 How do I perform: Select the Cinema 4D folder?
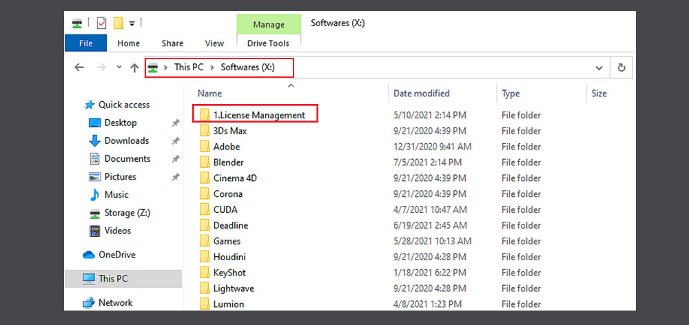(235, 178)
